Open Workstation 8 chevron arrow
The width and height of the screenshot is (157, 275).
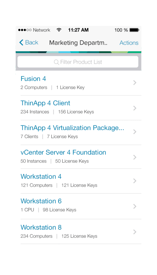tap(135, 232)
